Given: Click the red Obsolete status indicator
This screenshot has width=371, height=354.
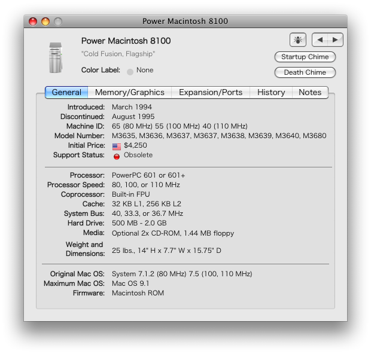Looking at the screenshot, I should tap(117, 157).
